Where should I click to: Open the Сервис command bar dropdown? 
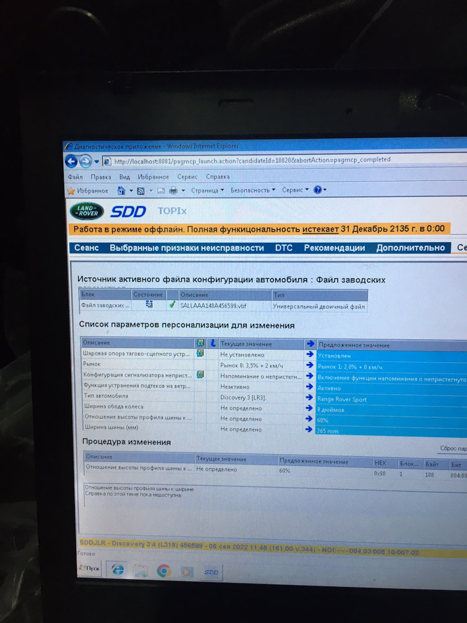coord(295,190)
